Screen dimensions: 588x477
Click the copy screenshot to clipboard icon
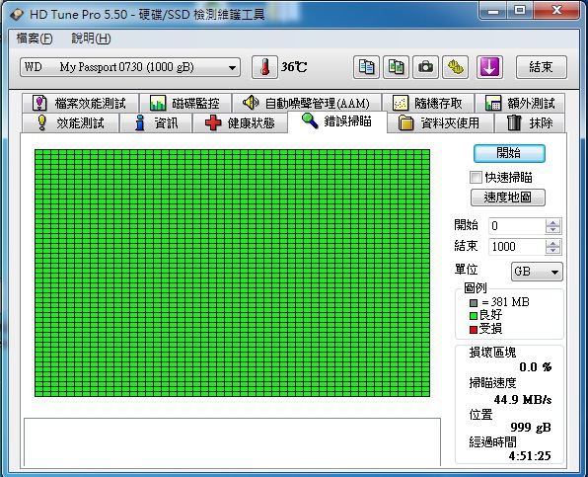point(396,67)
